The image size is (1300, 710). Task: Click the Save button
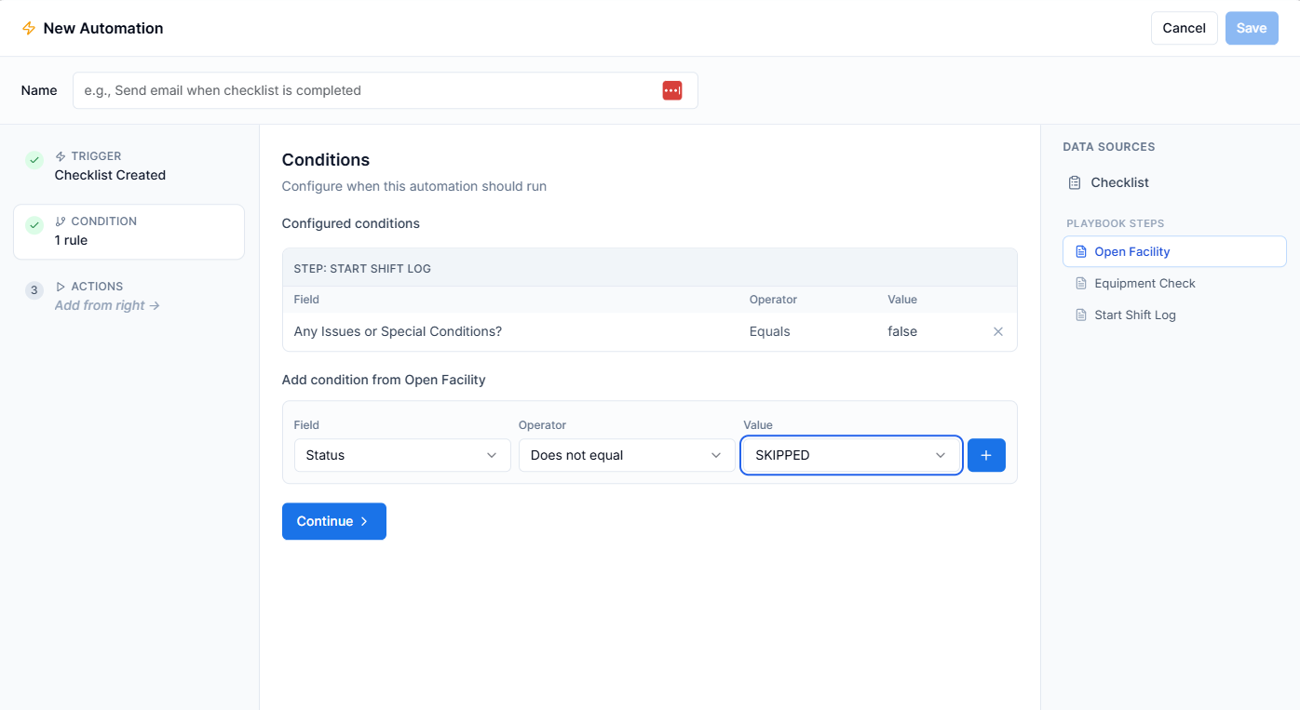click(1252, 28)
